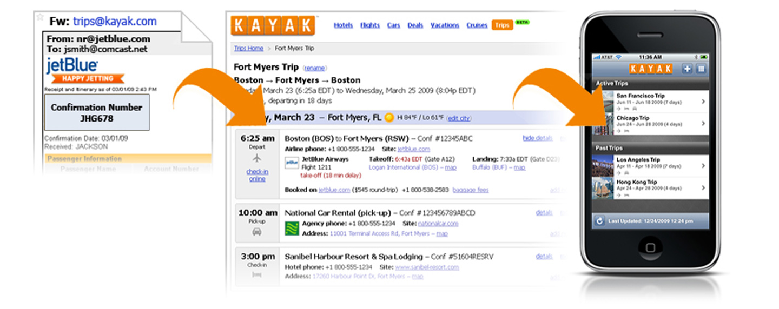Open San Francisco Trip via its chevron

pyautogui.click(x=703, y=101)
